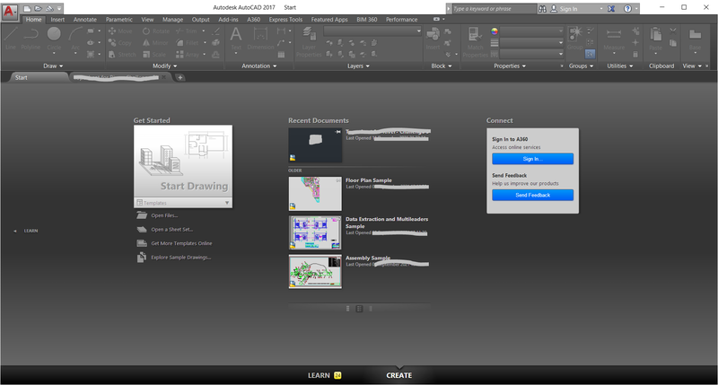Click the keyword search input field
This screenshot has width=718, height=385.
tap(495, 9)
